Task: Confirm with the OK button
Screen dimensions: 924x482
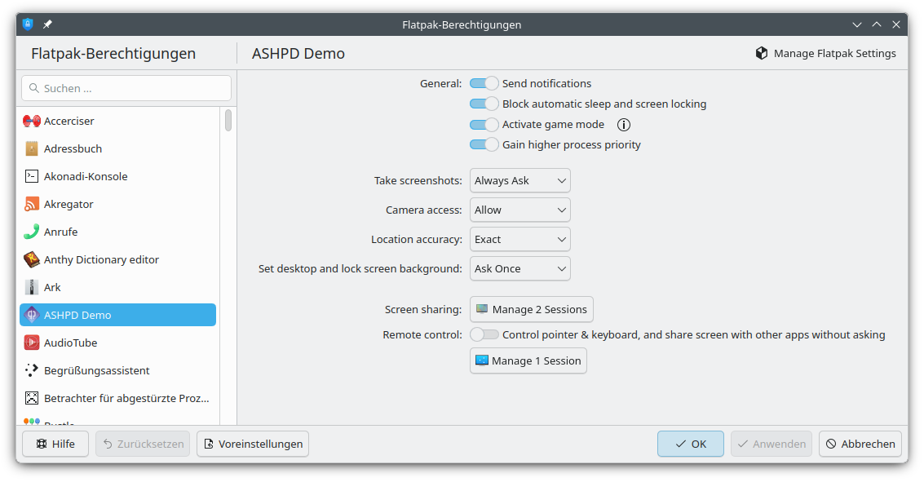Action: pos(691,444)
